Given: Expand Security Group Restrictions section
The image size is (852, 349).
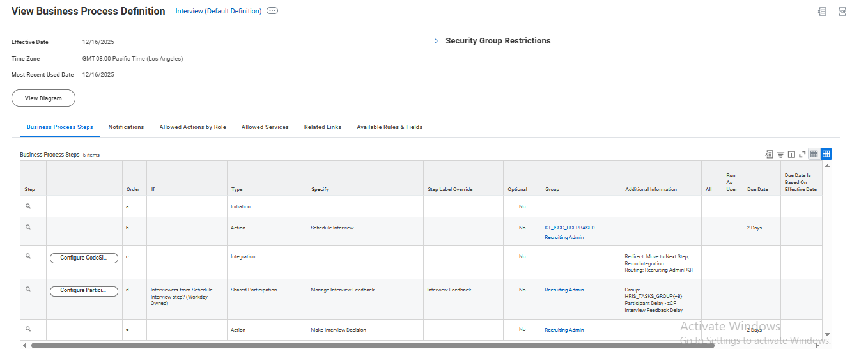Looking at the screenshot, I should coord(437,41).
